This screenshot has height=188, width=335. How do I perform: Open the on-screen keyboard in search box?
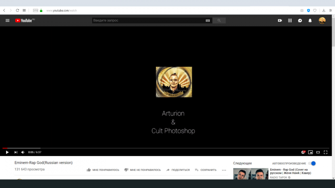[208, 20]
